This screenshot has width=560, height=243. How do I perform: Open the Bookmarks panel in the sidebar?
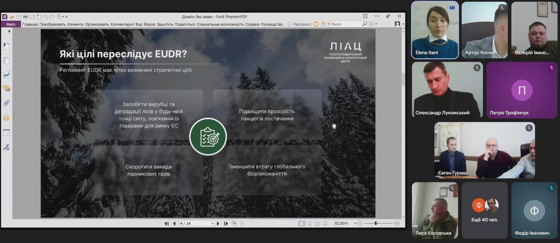coord(6,46)
